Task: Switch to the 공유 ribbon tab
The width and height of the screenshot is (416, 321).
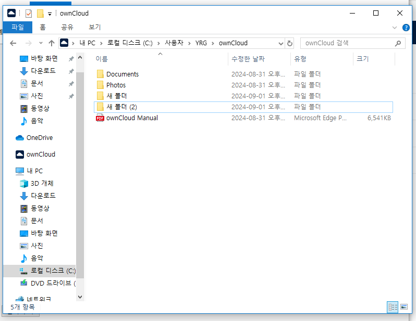Action: click(67, 27)
